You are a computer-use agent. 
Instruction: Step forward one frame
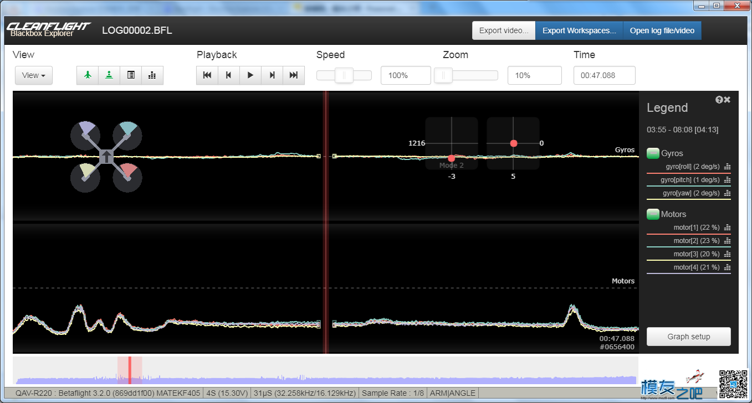272,75
